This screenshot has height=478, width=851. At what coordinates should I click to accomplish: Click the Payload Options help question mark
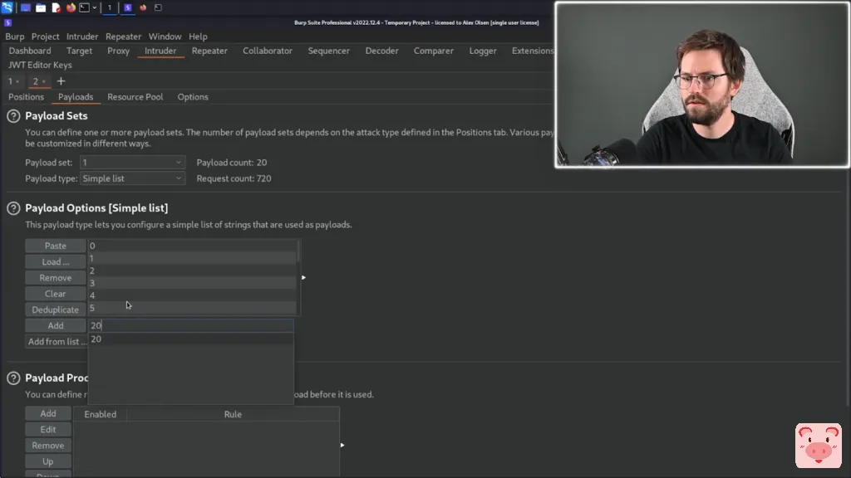[13, 208]
